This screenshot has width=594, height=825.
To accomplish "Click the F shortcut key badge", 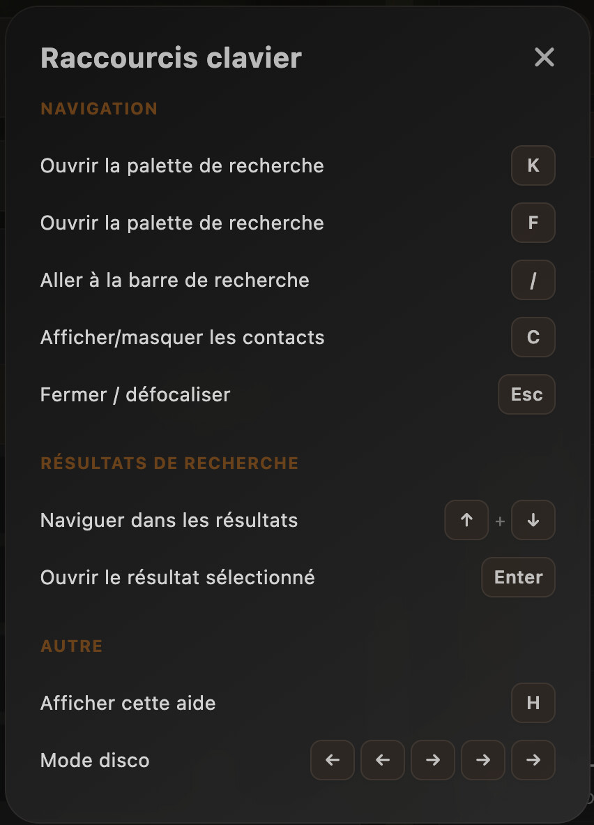I will 533,223.
